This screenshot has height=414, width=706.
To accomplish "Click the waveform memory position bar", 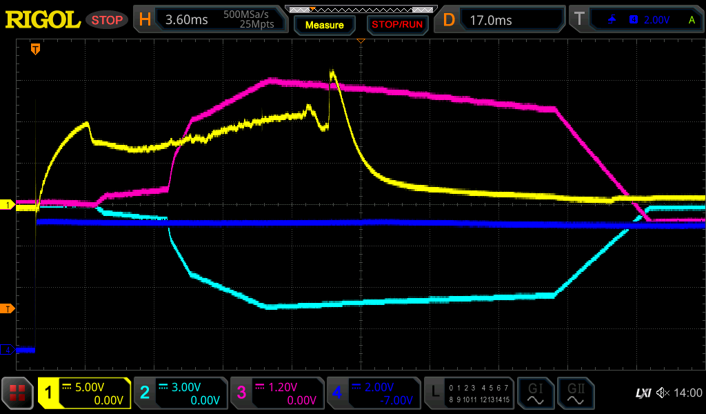I will 361,9.
